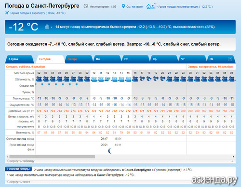The image size is (241, 187).
Task: Open Архив погоды в аэропорту link
Action: click(38, 13)
